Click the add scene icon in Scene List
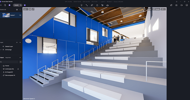Screen dimensions: 190x100 click(17, 10)
